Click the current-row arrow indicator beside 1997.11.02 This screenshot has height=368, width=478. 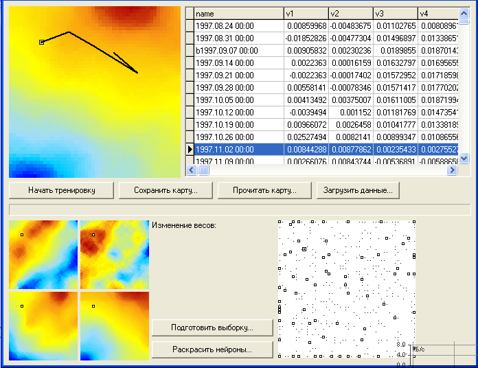(x=190, y=149)
